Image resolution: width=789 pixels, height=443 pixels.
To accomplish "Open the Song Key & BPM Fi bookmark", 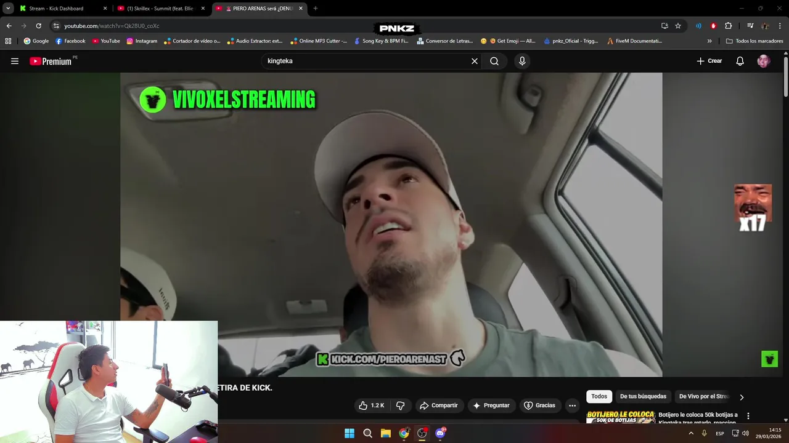I will pyautogui.click(x=381, y=41).
